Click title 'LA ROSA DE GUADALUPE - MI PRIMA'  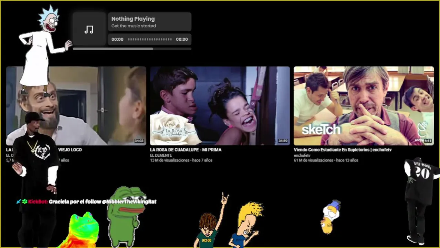(186, 150)
